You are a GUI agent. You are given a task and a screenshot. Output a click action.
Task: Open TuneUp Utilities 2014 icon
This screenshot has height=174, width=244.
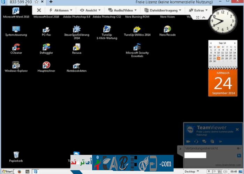(x=137, y=30)
